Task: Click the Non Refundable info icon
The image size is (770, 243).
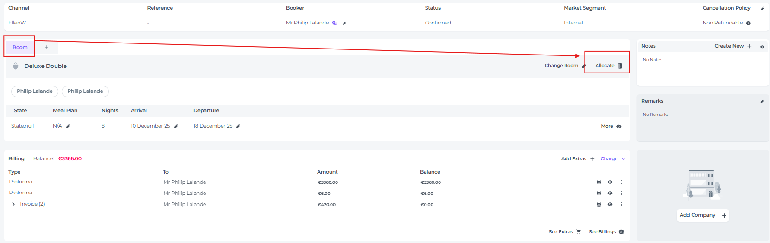Action: coord(748,23)
